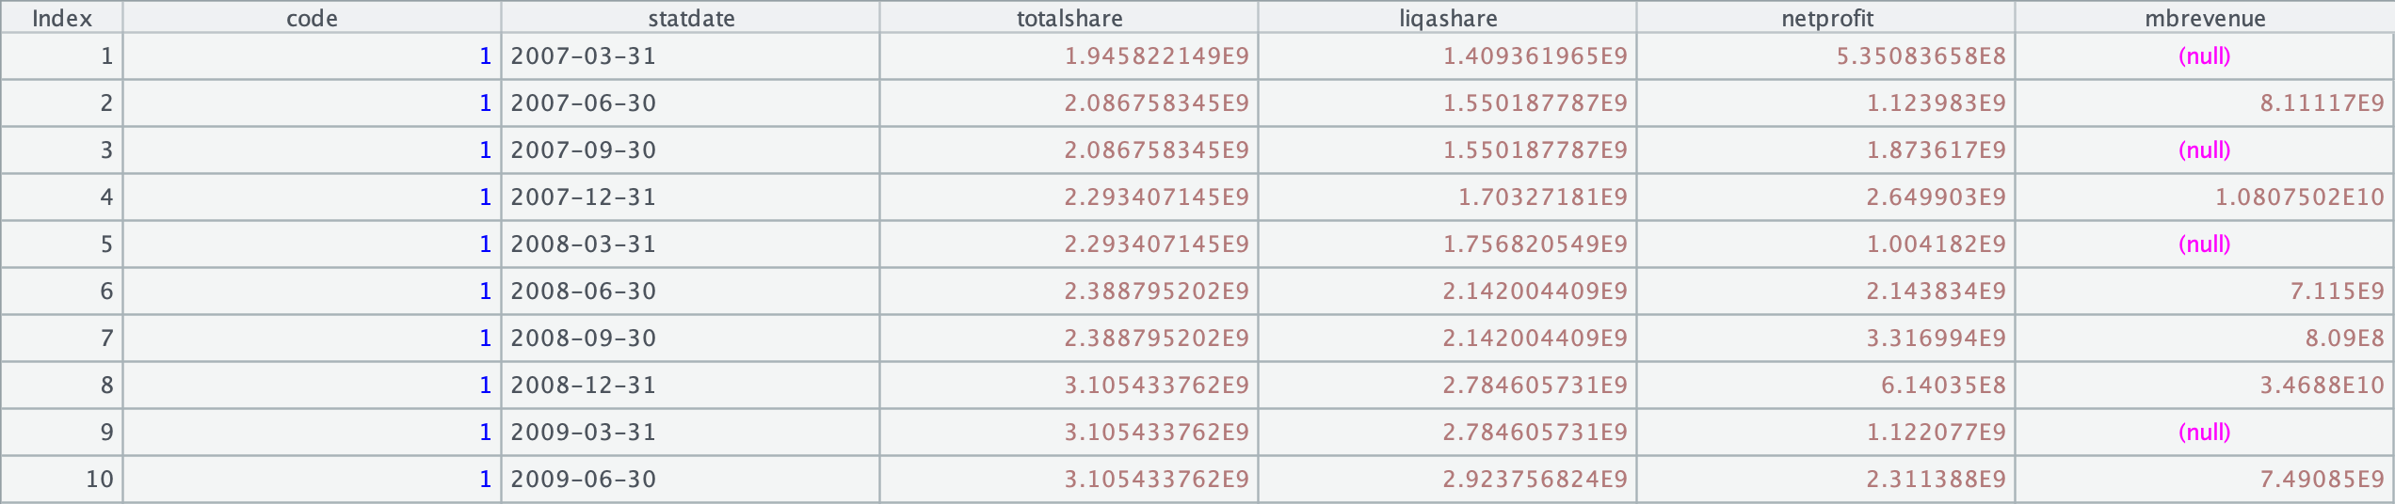Select the code cell in row 1
Screen dimensions: 2395x504
pos(312,56)
